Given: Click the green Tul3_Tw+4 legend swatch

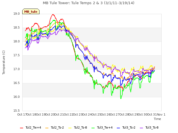Looking at the screenshot, I should [93, 128].
